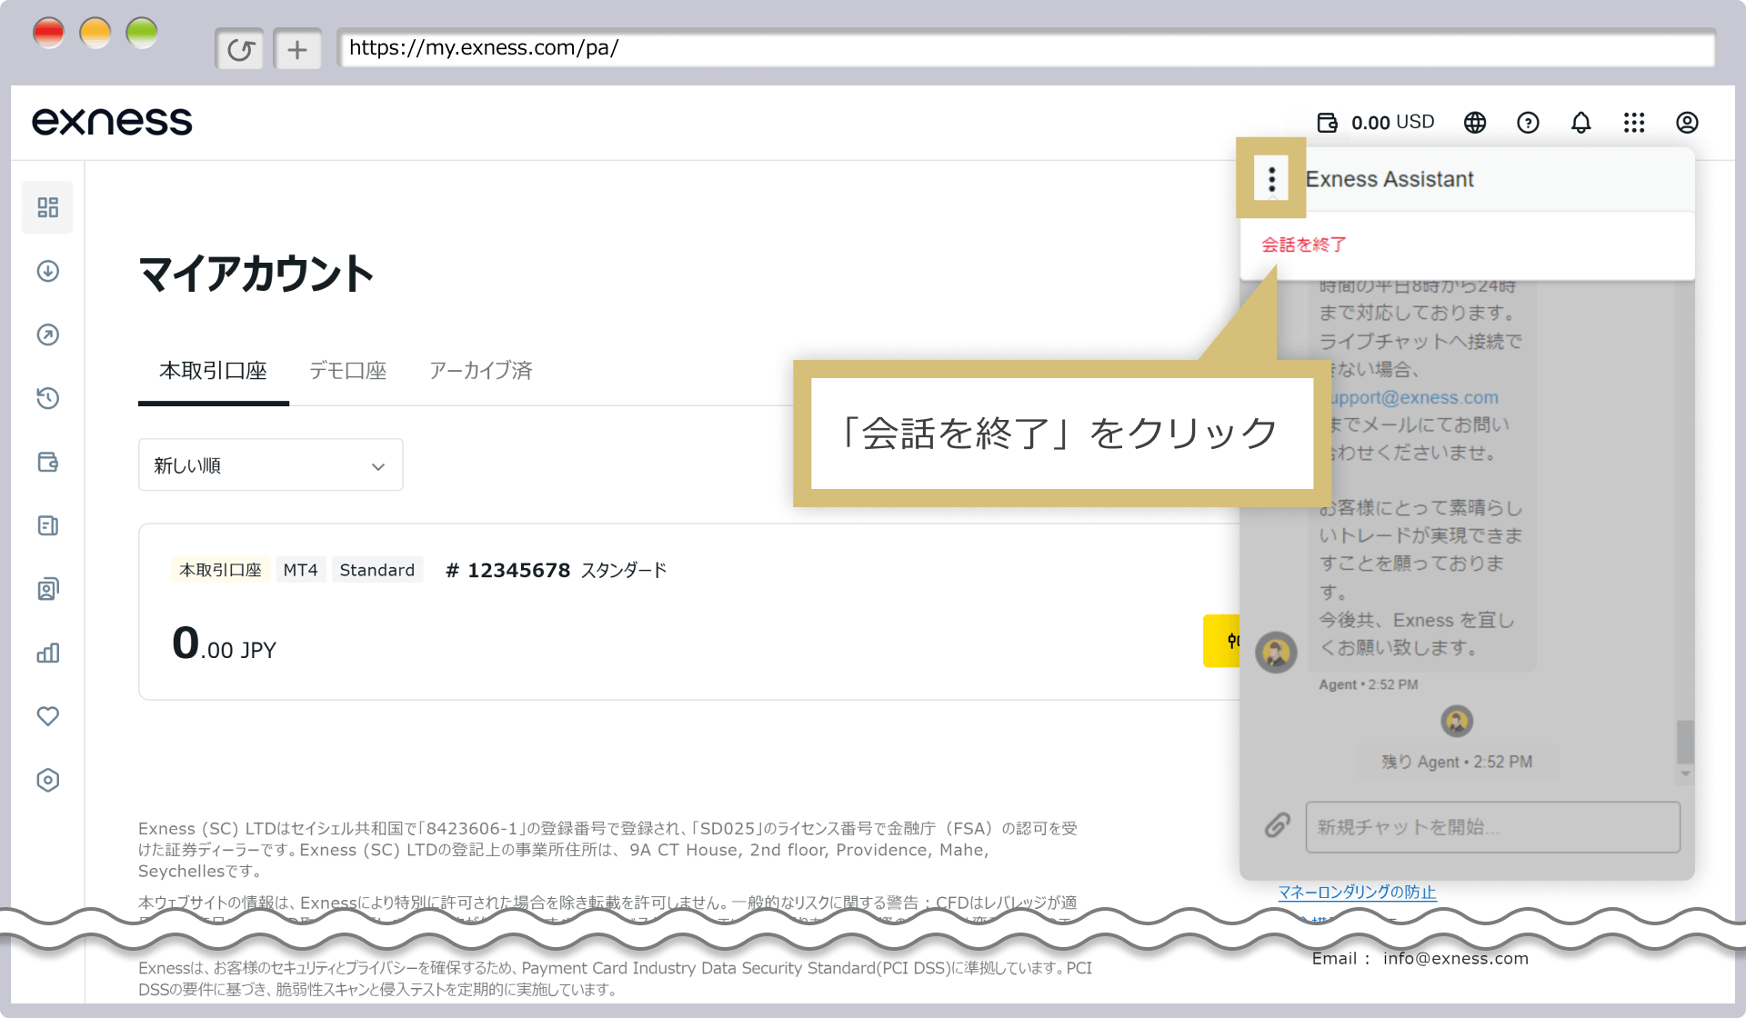Screen dimensions: 1746x1018
Task: Open the Exness Assistant three-dot menu
Action: point(1271,178)
